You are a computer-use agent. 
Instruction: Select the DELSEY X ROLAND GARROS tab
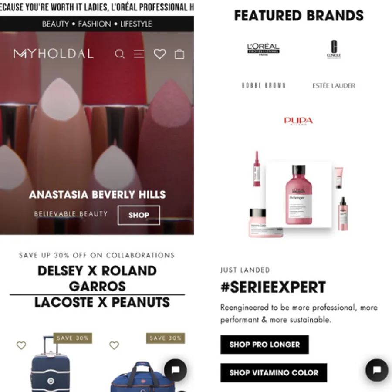tap(97, 278)
